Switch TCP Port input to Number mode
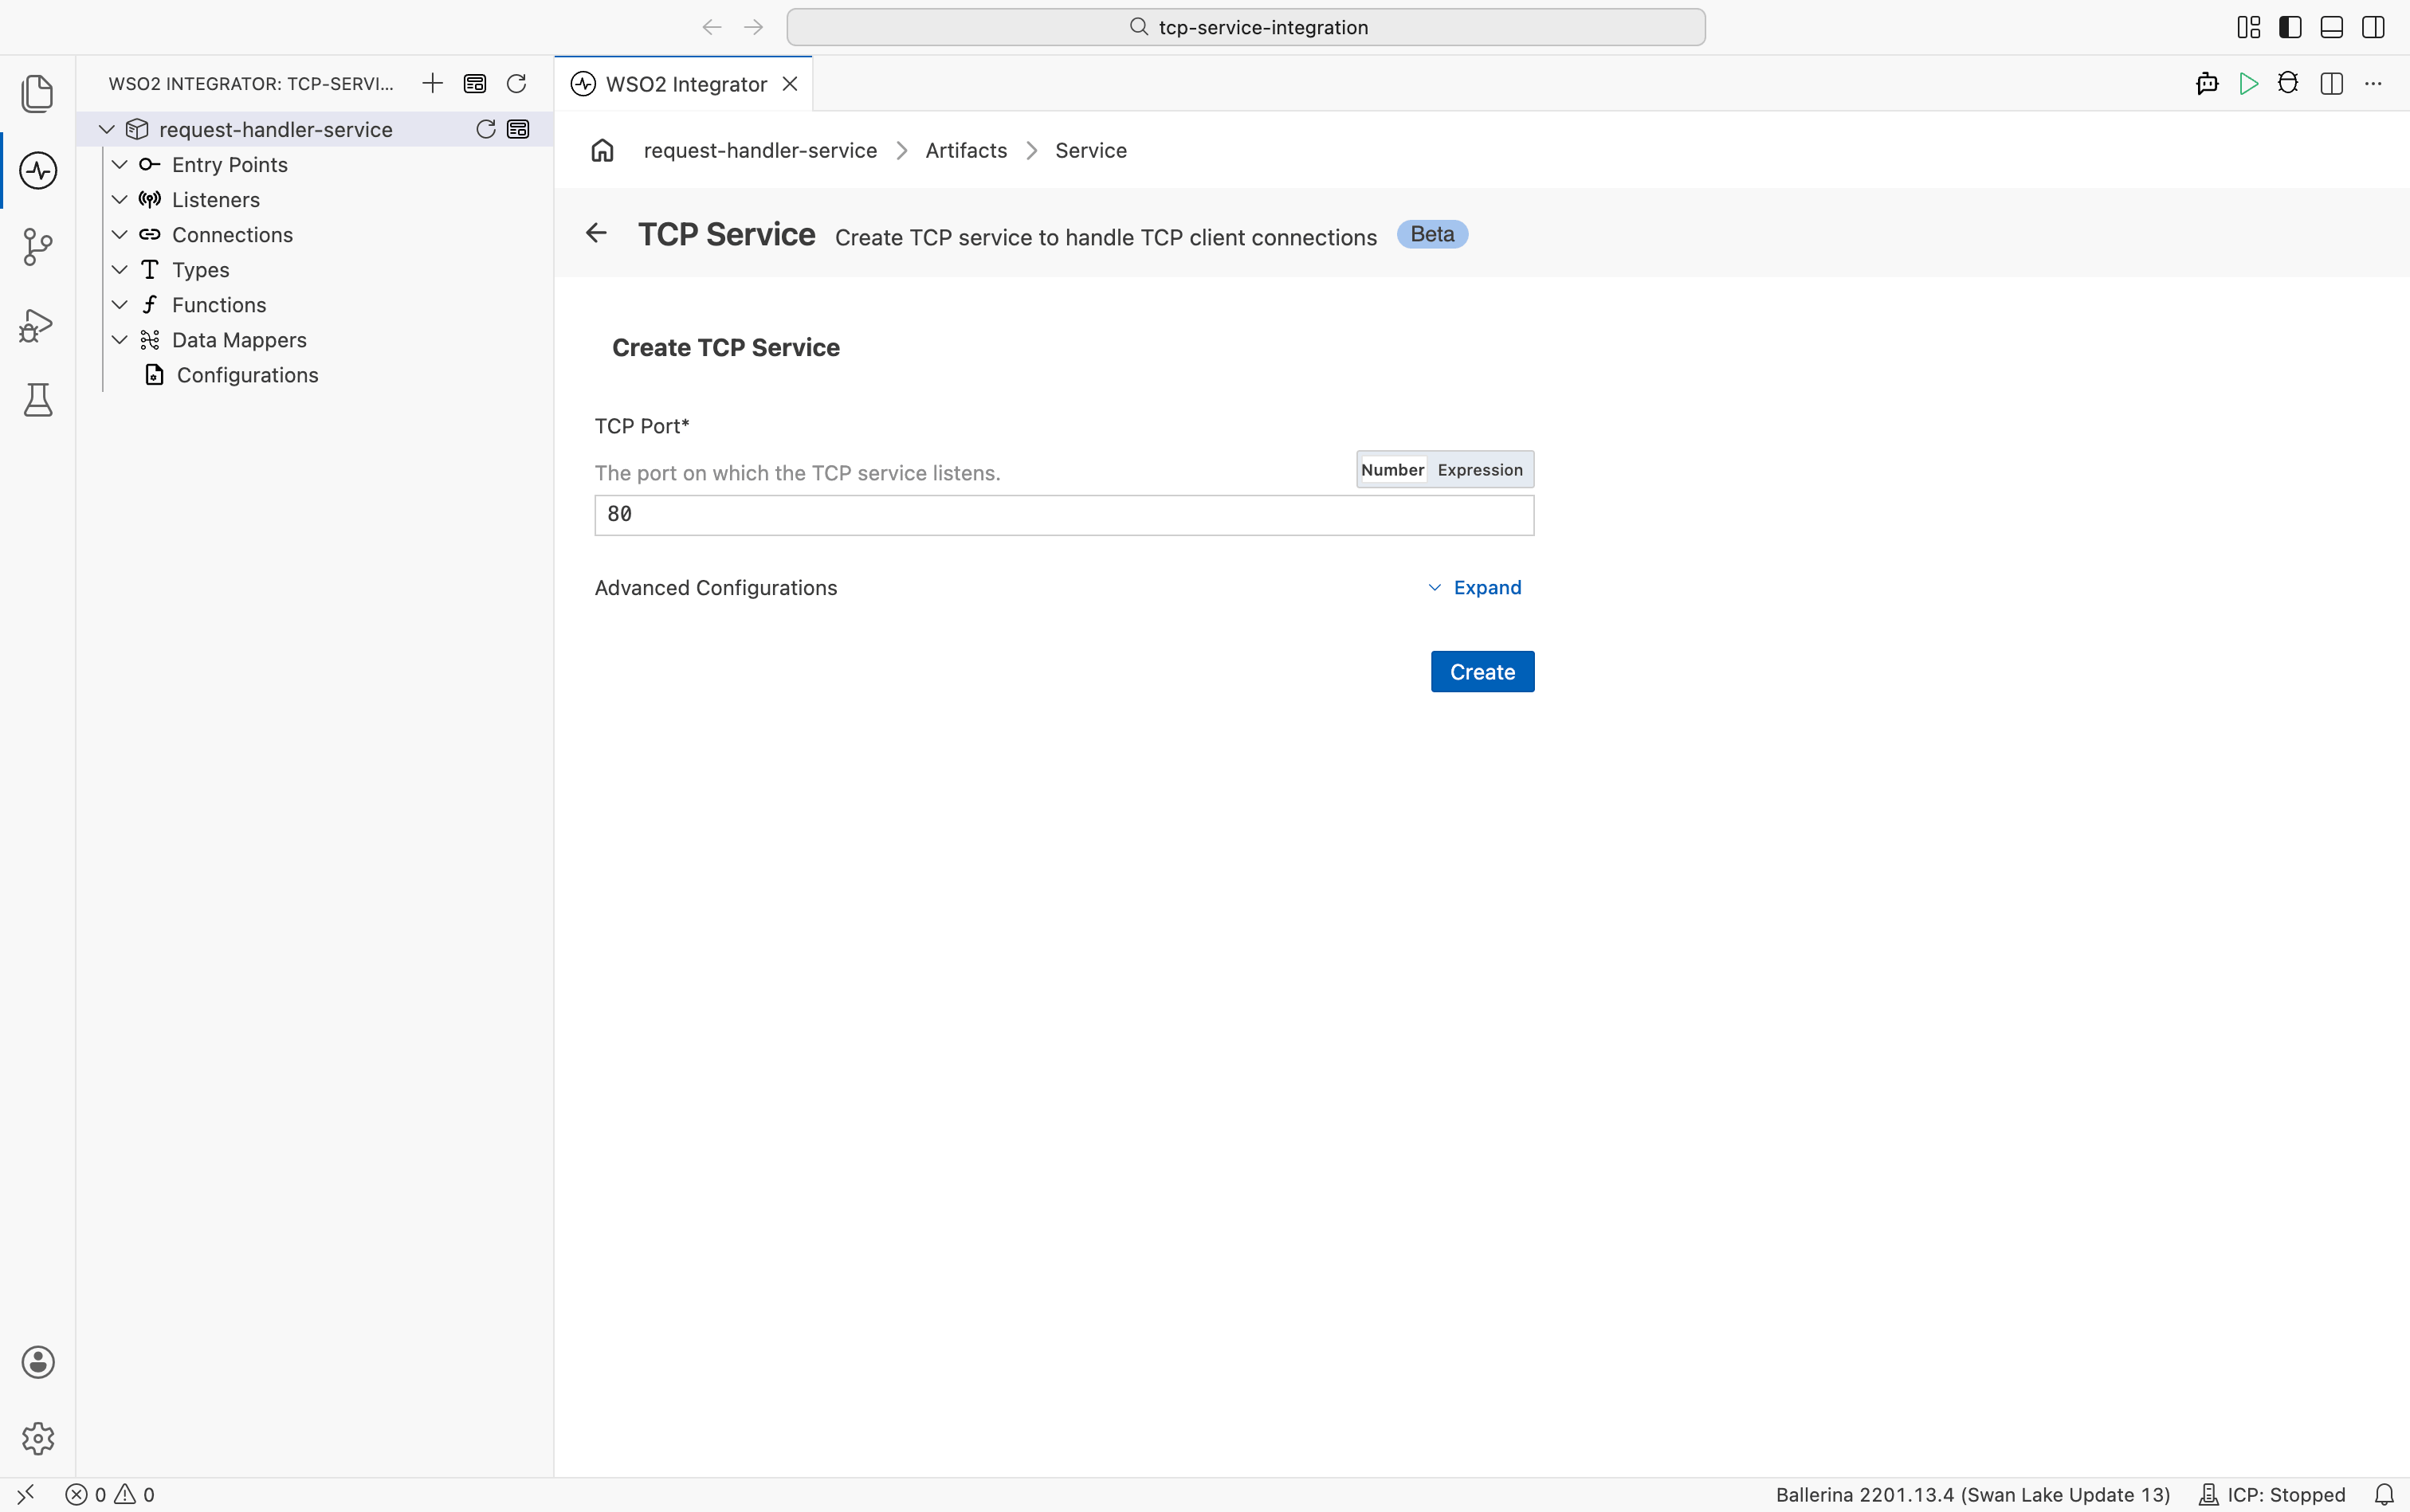The width and height of the screenshot is (2410, 1512). point(1392,470)
